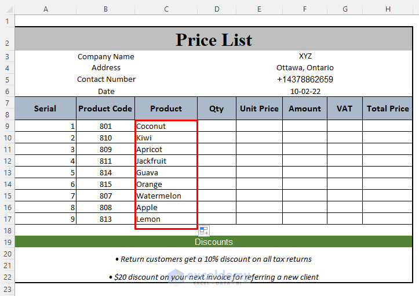Select the Qty cell in Coconut row

tap(217, 126)
